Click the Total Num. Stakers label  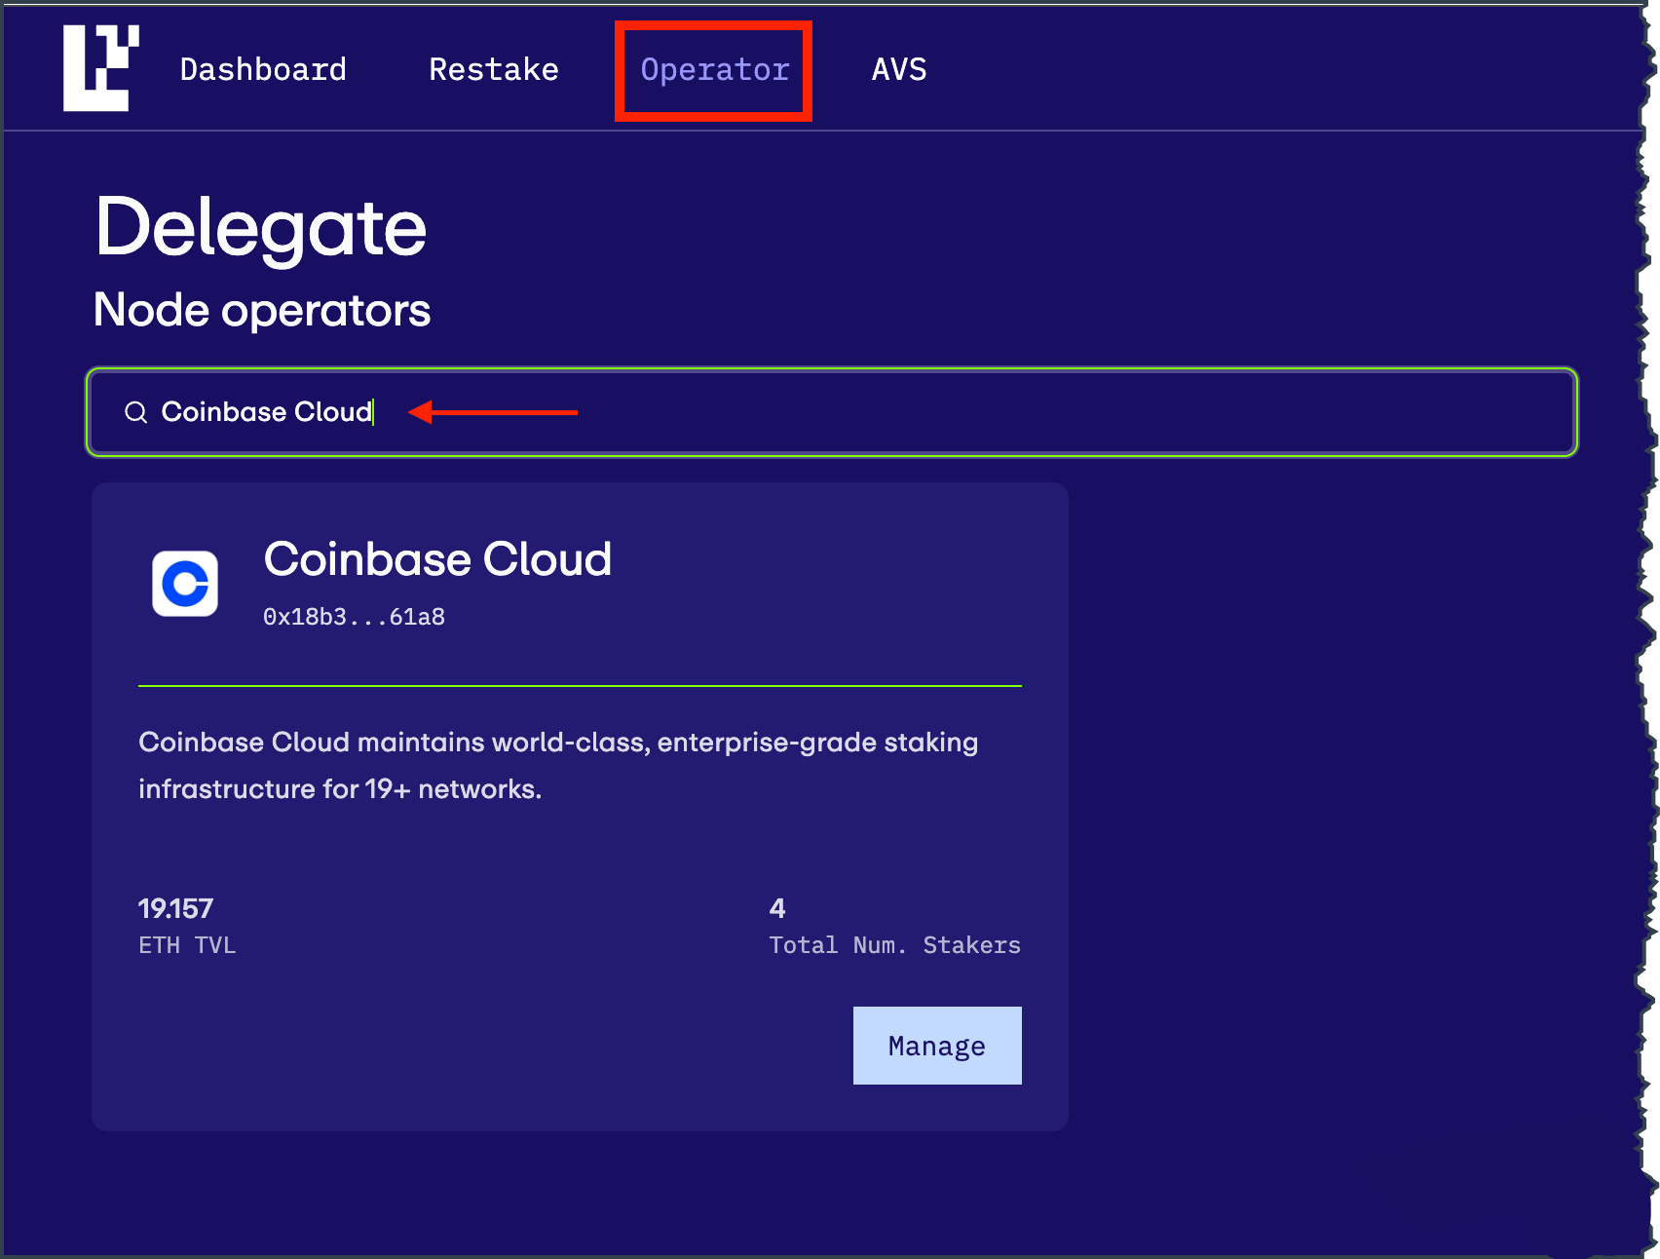click(894, 945)
